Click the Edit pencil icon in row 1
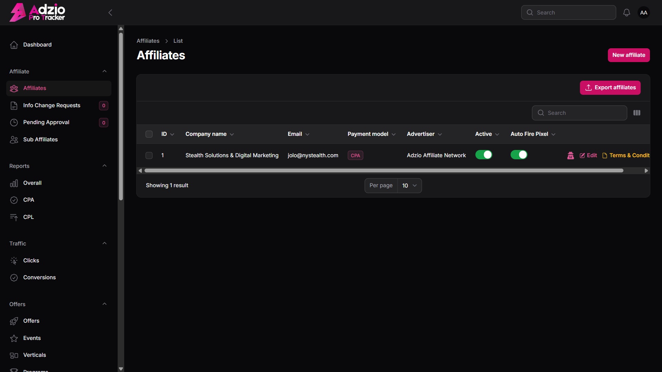 [x=582, y=155]
